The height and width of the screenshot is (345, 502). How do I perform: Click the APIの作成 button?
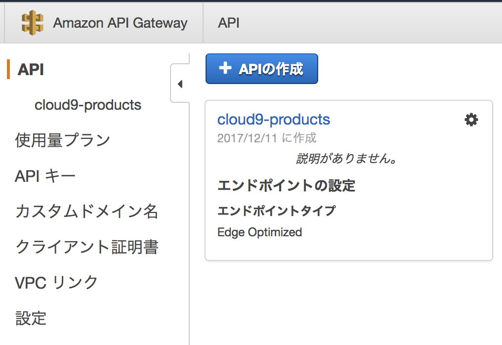[261, 69]
